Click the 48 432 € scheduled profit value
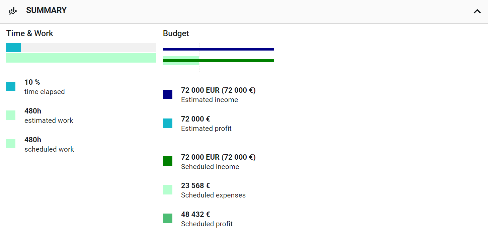The width and height of the screenshot is (488, 241). point(195,214)
